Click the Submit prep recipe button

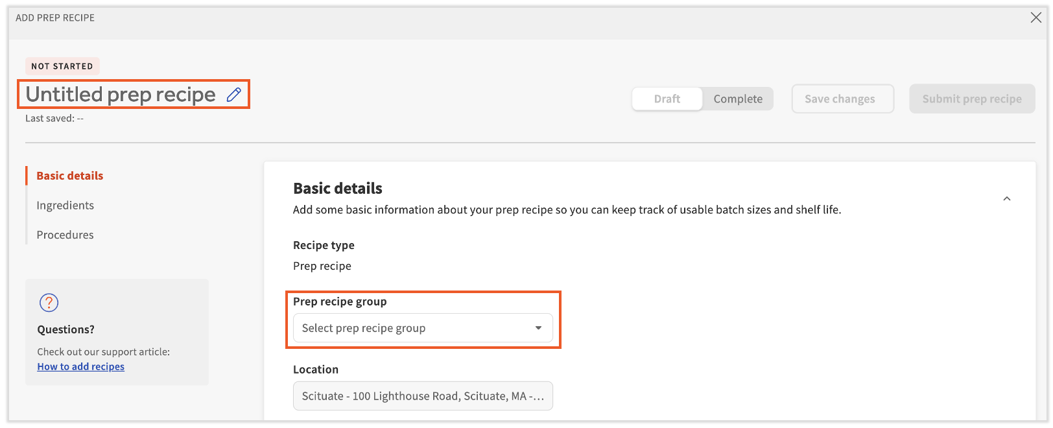971,99
